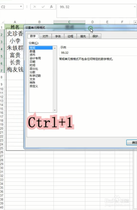This screenshot has width=137, height=210.
Task: Select the column D header
Action: (x=93, y=22)
